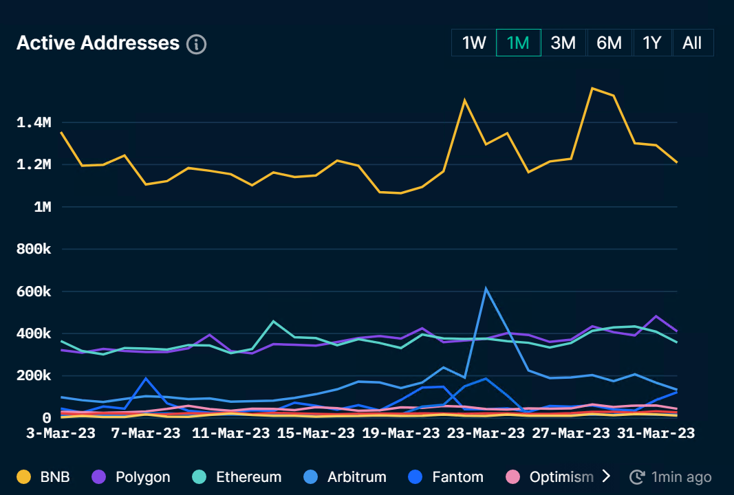The width and height of the screenshot is (734, 495).
Task: Click the refresh clock icon
Action: 637,477
